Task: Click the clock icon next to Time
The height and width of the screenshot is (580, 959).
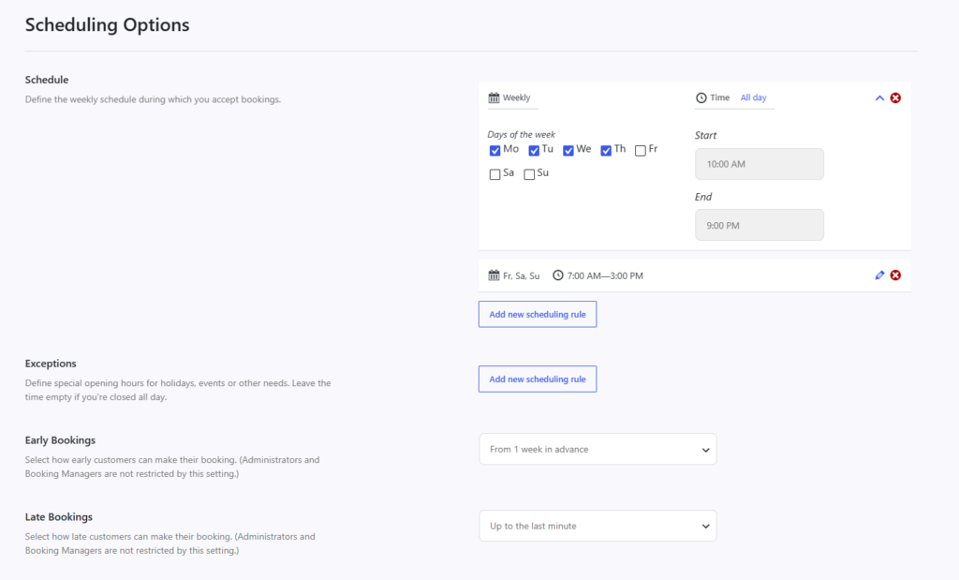Action: tap(701, 97)
